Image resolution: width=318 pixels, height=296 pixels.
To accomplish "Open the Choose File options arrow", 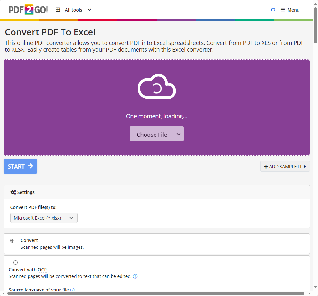I will 179,134.
